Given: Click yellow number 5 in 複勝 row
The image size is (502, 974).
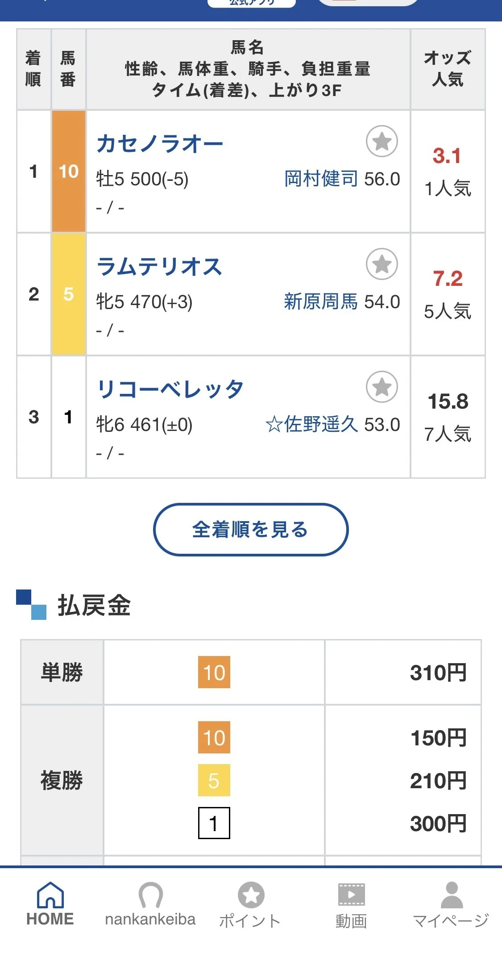Looking at the screenshot, I should pyautogui.click(x=214, y=780).
